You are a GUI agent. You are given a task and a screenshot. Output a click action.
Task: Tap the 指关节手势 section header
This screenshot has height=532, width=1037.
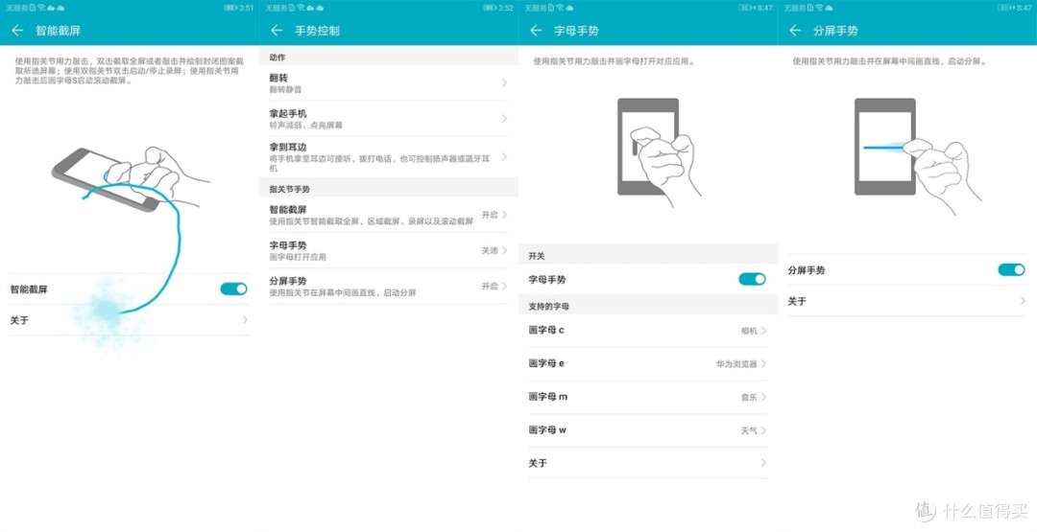[289, 189]
